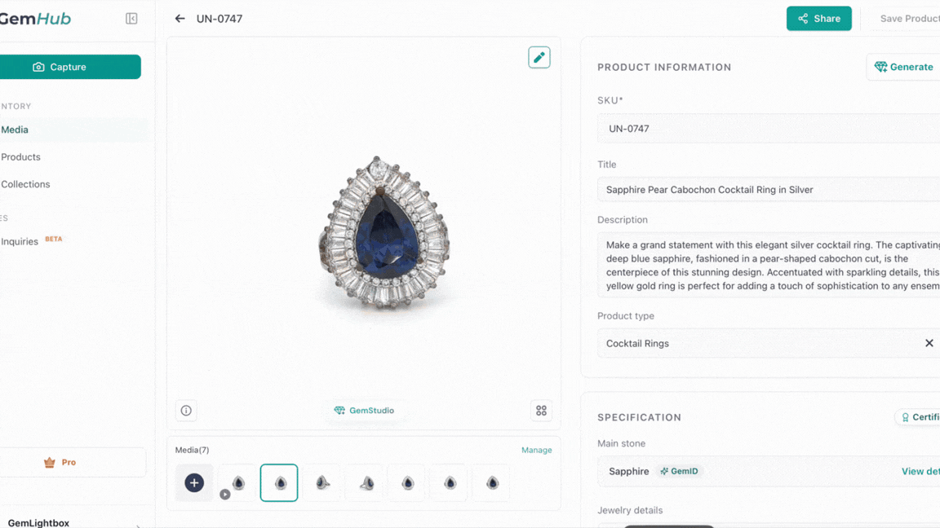940x528 pixels.
Task: Select the video thumbnail with play icon
Action: tap(237, 482)
